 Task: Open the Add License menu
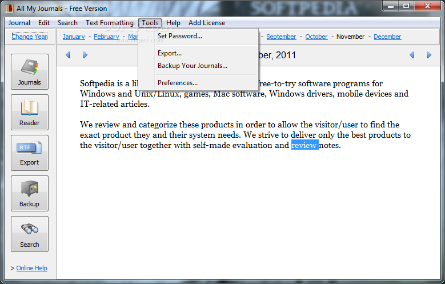pyautogui.click(x=207, y=23)
